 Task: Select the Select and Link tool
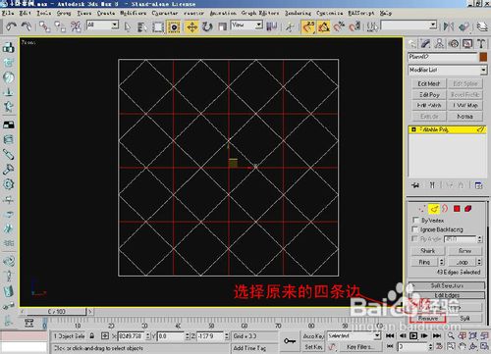[x=44, y=26]
